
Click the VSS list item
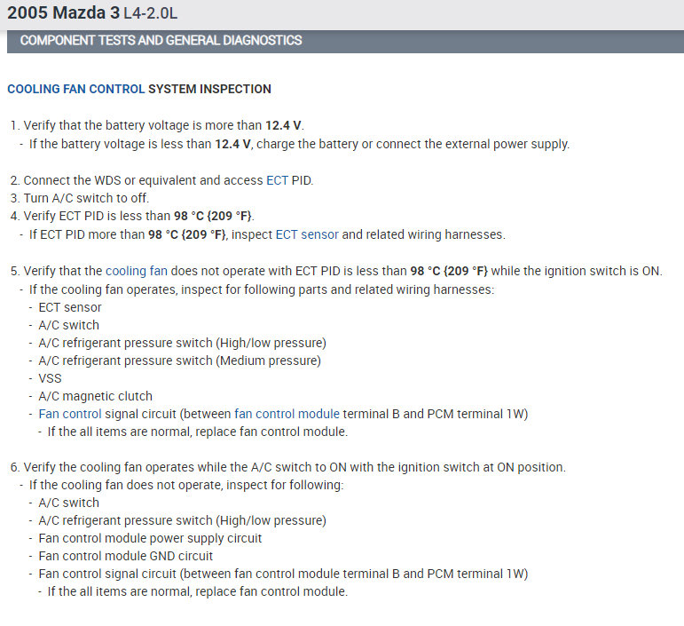(51, 378)
